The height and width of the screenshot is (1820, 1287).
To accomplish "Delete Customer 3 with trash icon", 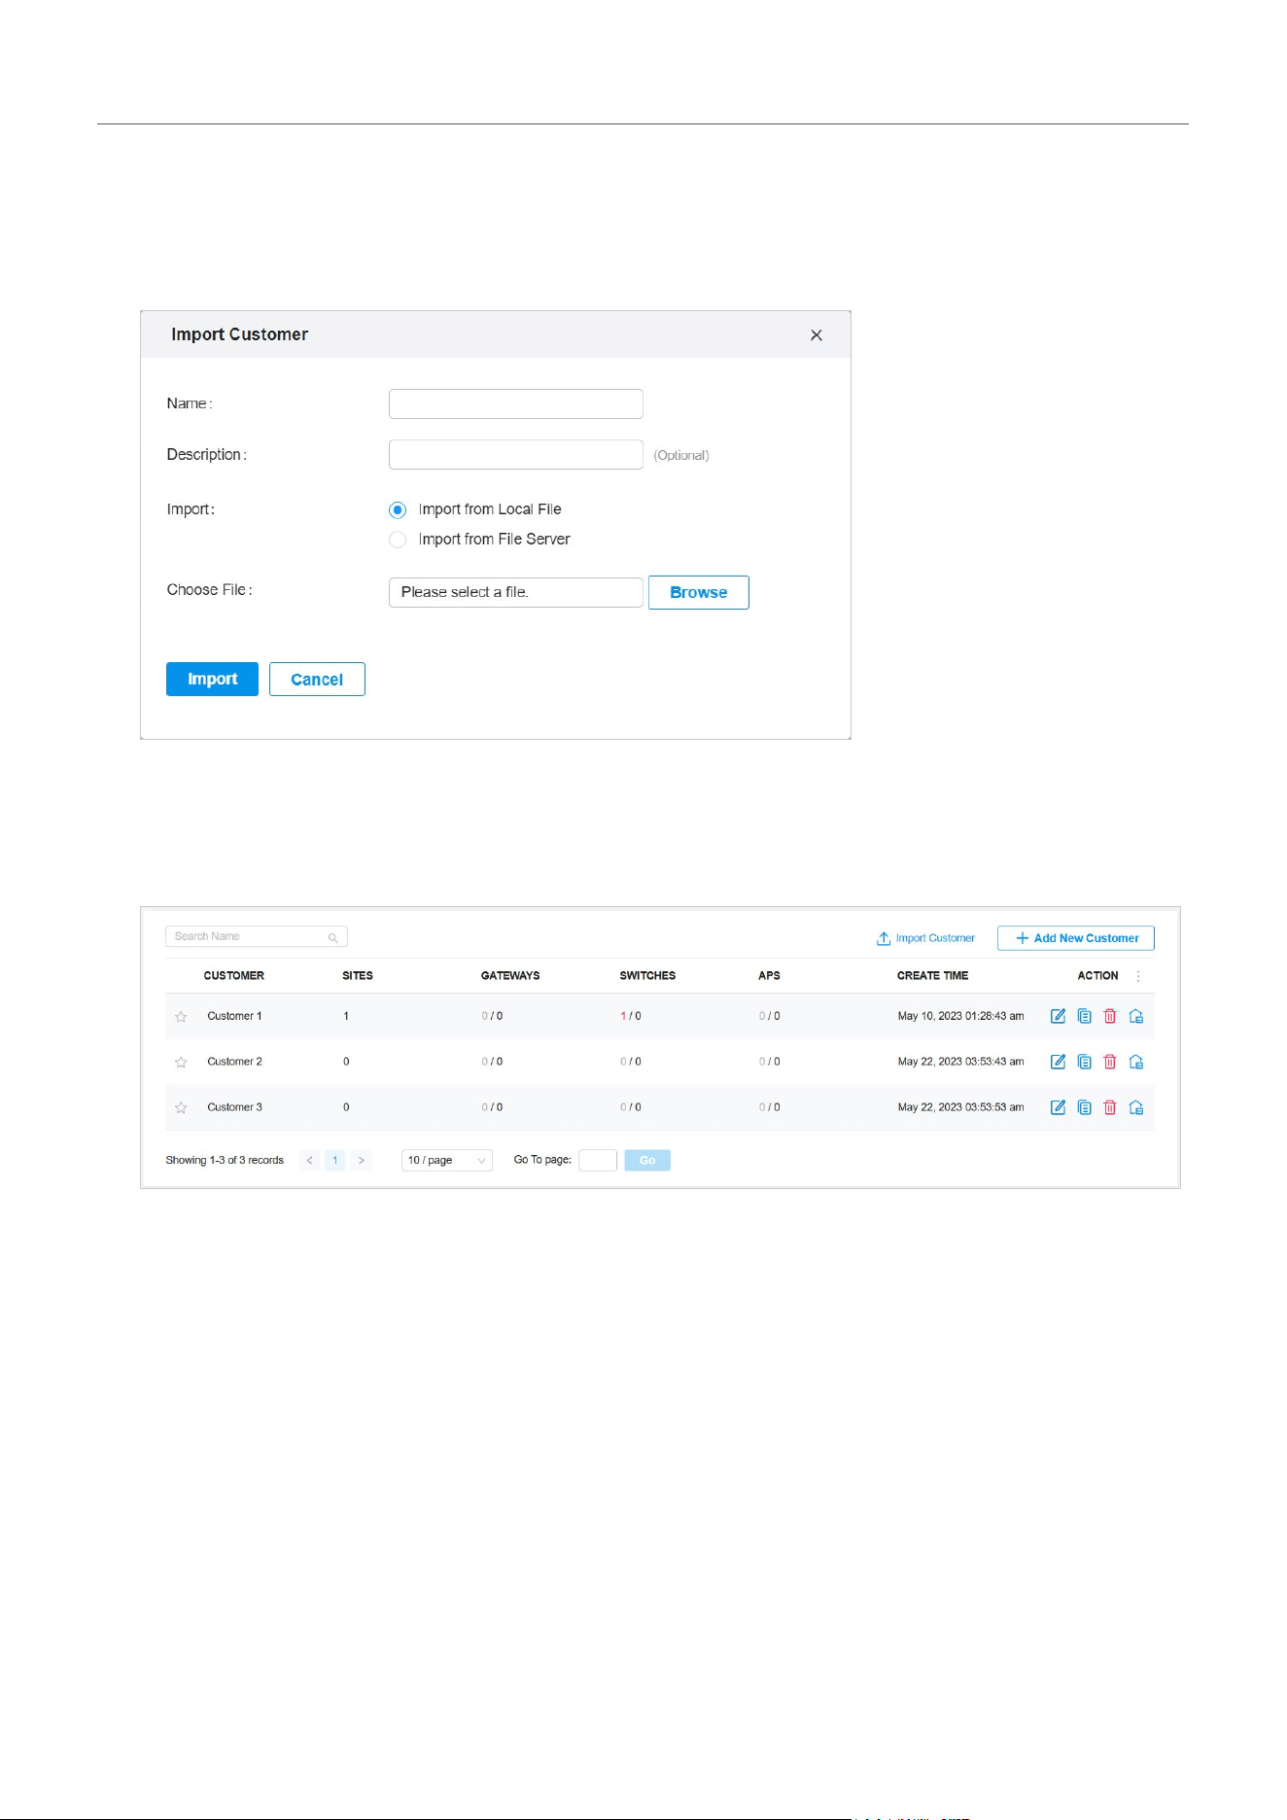I will click(x=1110, y=1107).
